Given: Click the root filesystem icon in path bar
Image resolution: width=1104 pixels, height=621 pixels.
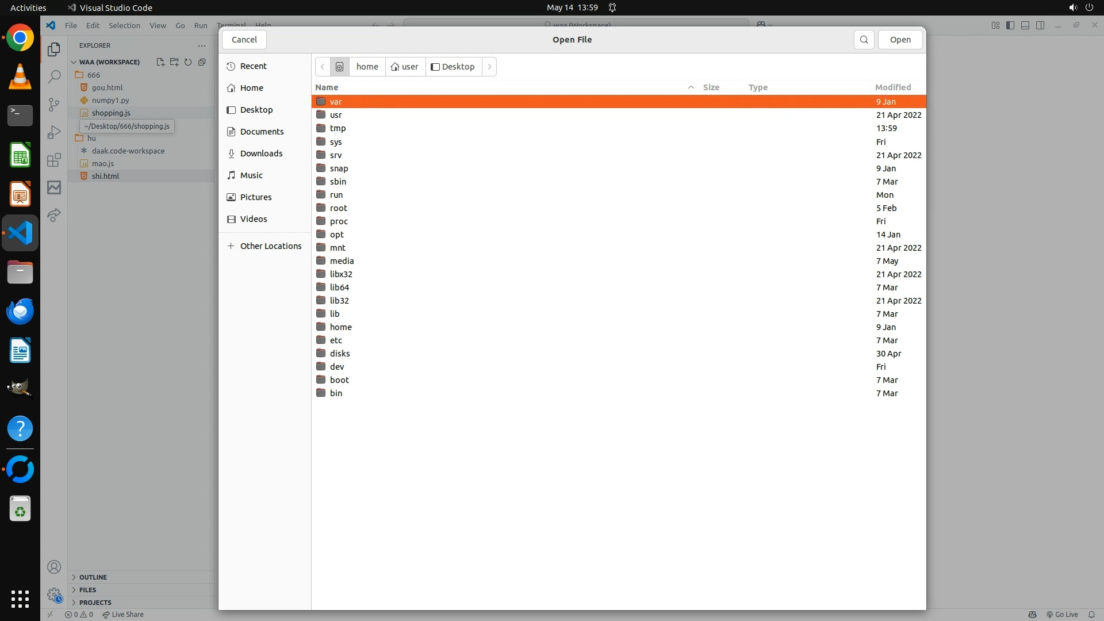Looking at the screenshot, I should click(339, 67).
